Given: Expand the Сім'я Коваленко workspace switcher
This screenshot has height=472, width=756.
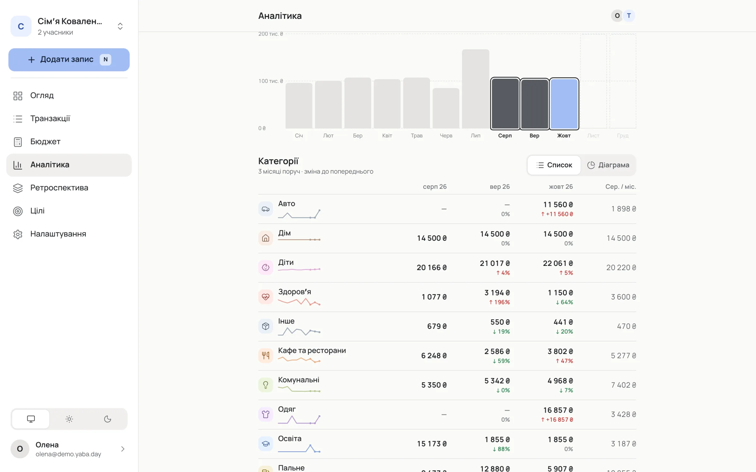Looking at the screenshot, I should (x=120, y=26).
